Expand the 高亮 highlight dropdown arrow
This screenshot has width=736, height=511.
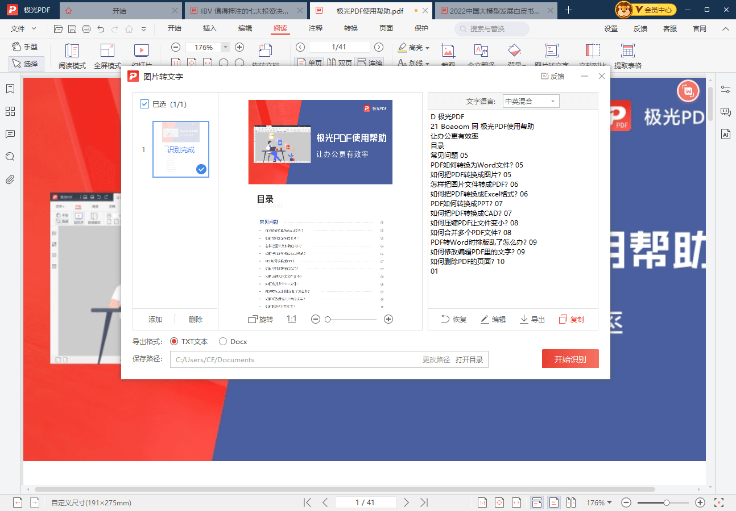pos(427,48)
